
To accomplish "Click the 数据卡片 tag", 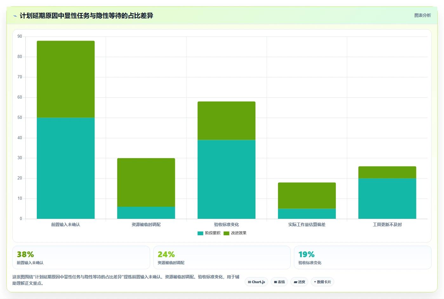I will (x=322, y=282).
